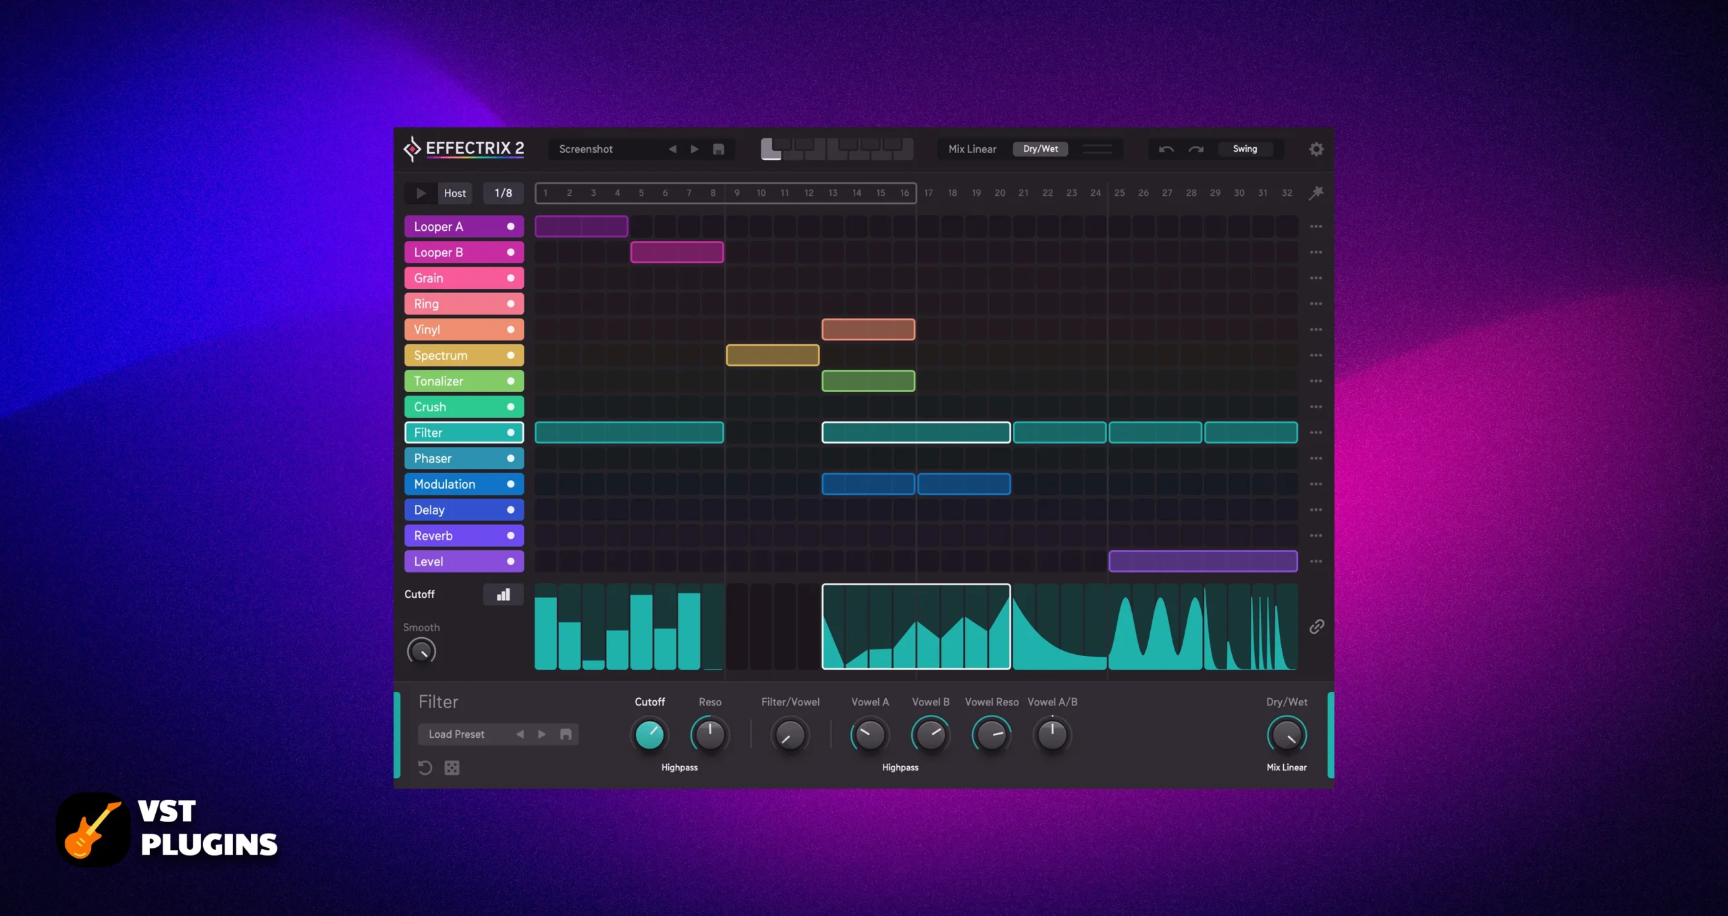1728x916 pixels.
Task: Select previous Filter preset arrow
Action: coord(520,734)
